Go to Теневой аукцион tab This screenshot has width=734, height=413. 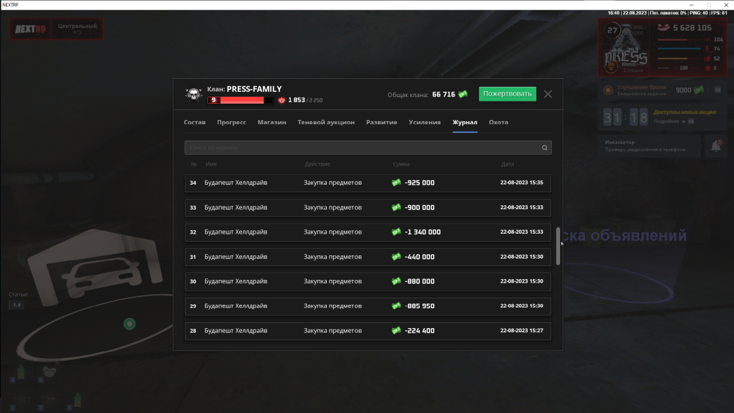(326, 122)
